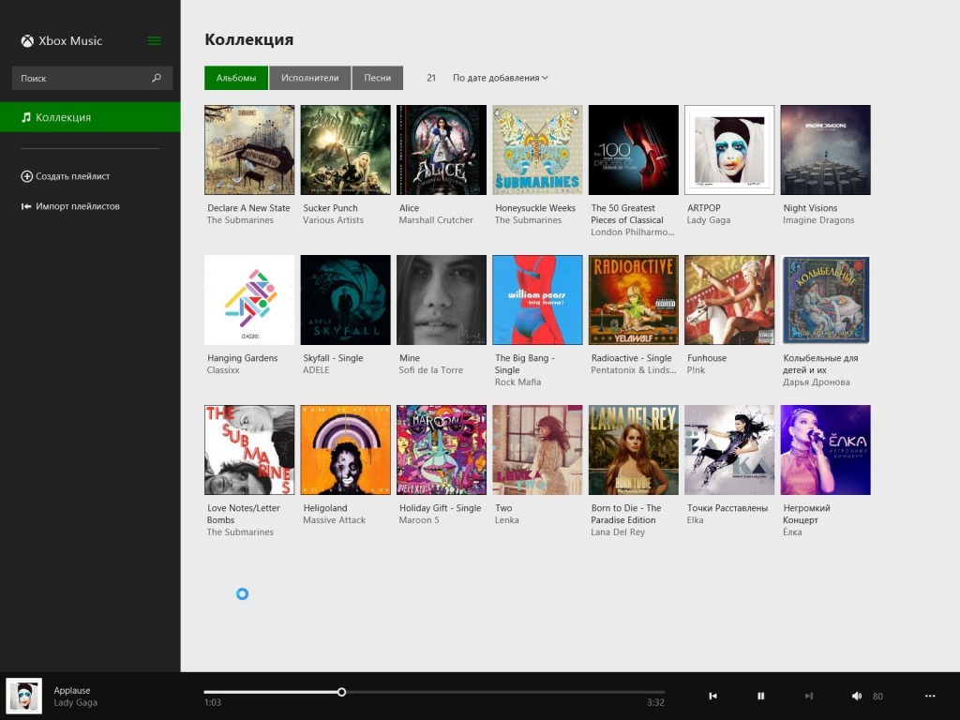
Task: Switch to the Песни tab
Action: (x=377, y=78)
